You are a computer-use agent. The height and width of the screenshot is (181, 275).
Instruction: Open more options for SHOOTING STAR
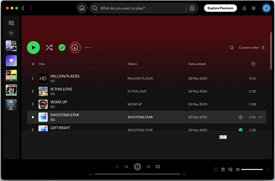coord(261,117)
